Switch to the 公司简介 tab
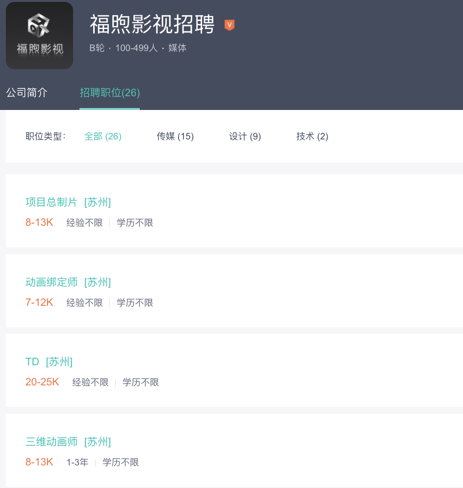 (26, 92)
